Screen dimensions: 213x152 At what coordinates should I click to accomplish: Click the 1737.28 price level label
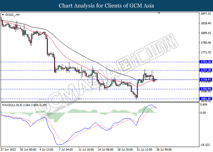(206, 70)
